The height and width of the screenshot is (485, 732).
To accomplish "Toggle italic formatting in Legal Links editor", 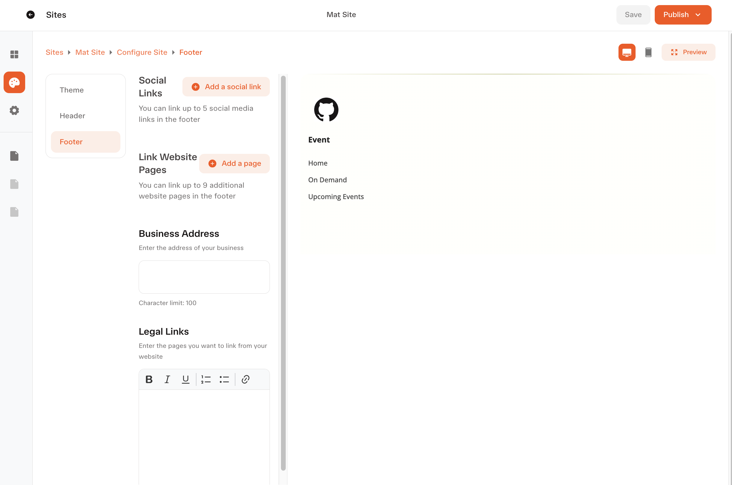I will pos(167,379).
